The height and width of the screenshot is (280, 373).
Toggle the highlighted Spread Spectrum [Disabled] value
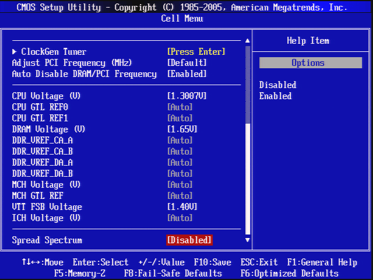tap(189, 240)
